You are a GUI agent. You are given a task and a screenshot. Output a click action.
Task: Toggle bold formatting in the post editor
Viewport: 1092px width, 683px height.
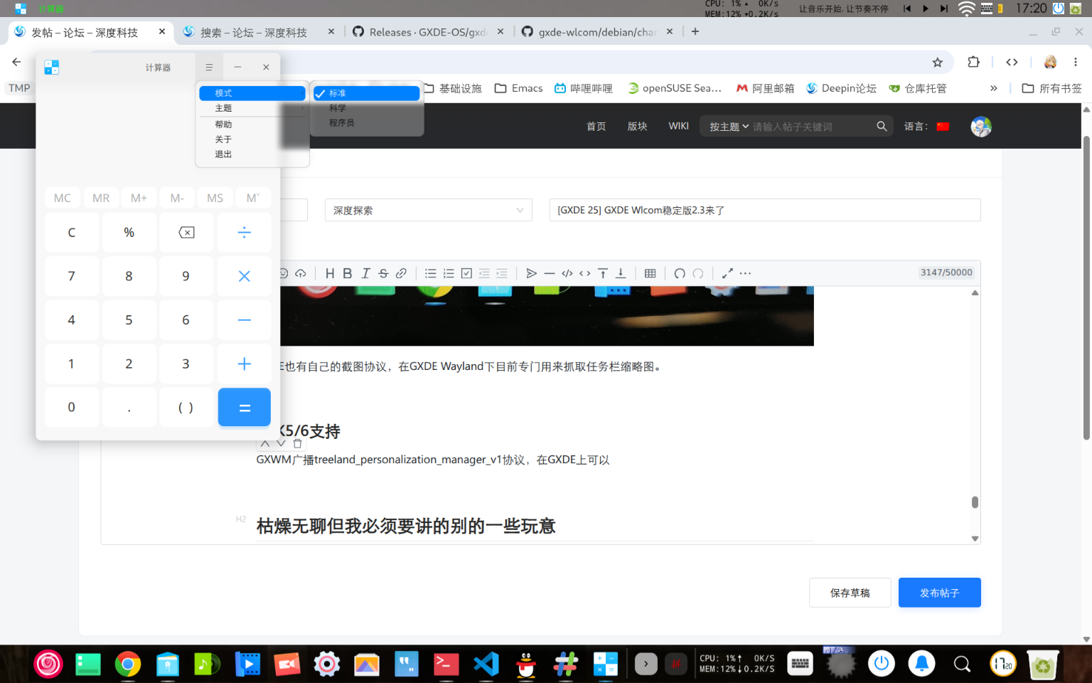point(348,273)
